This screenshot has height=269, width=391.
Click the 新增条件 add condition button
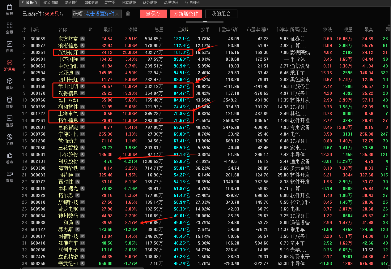click(x=186, y=14)
